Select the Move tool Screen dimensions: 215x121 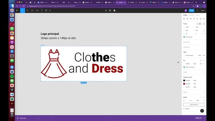22,10
